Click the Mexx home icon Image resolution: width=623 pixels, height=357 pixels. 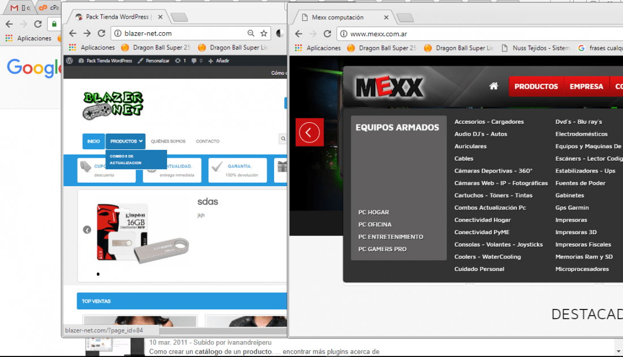tap(493, 86)
